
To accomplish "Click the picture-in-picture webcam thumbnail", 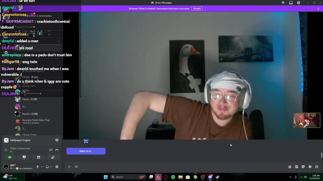I will 307,120.
